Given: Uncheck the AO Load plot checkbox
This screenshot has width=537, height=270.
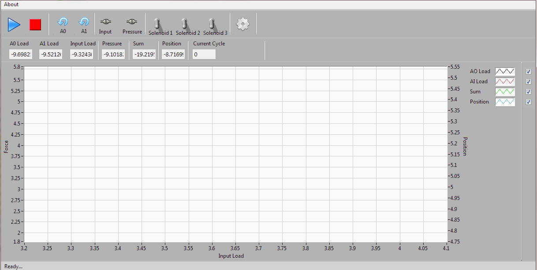Looking at the screenshot, I should (529, 71).
